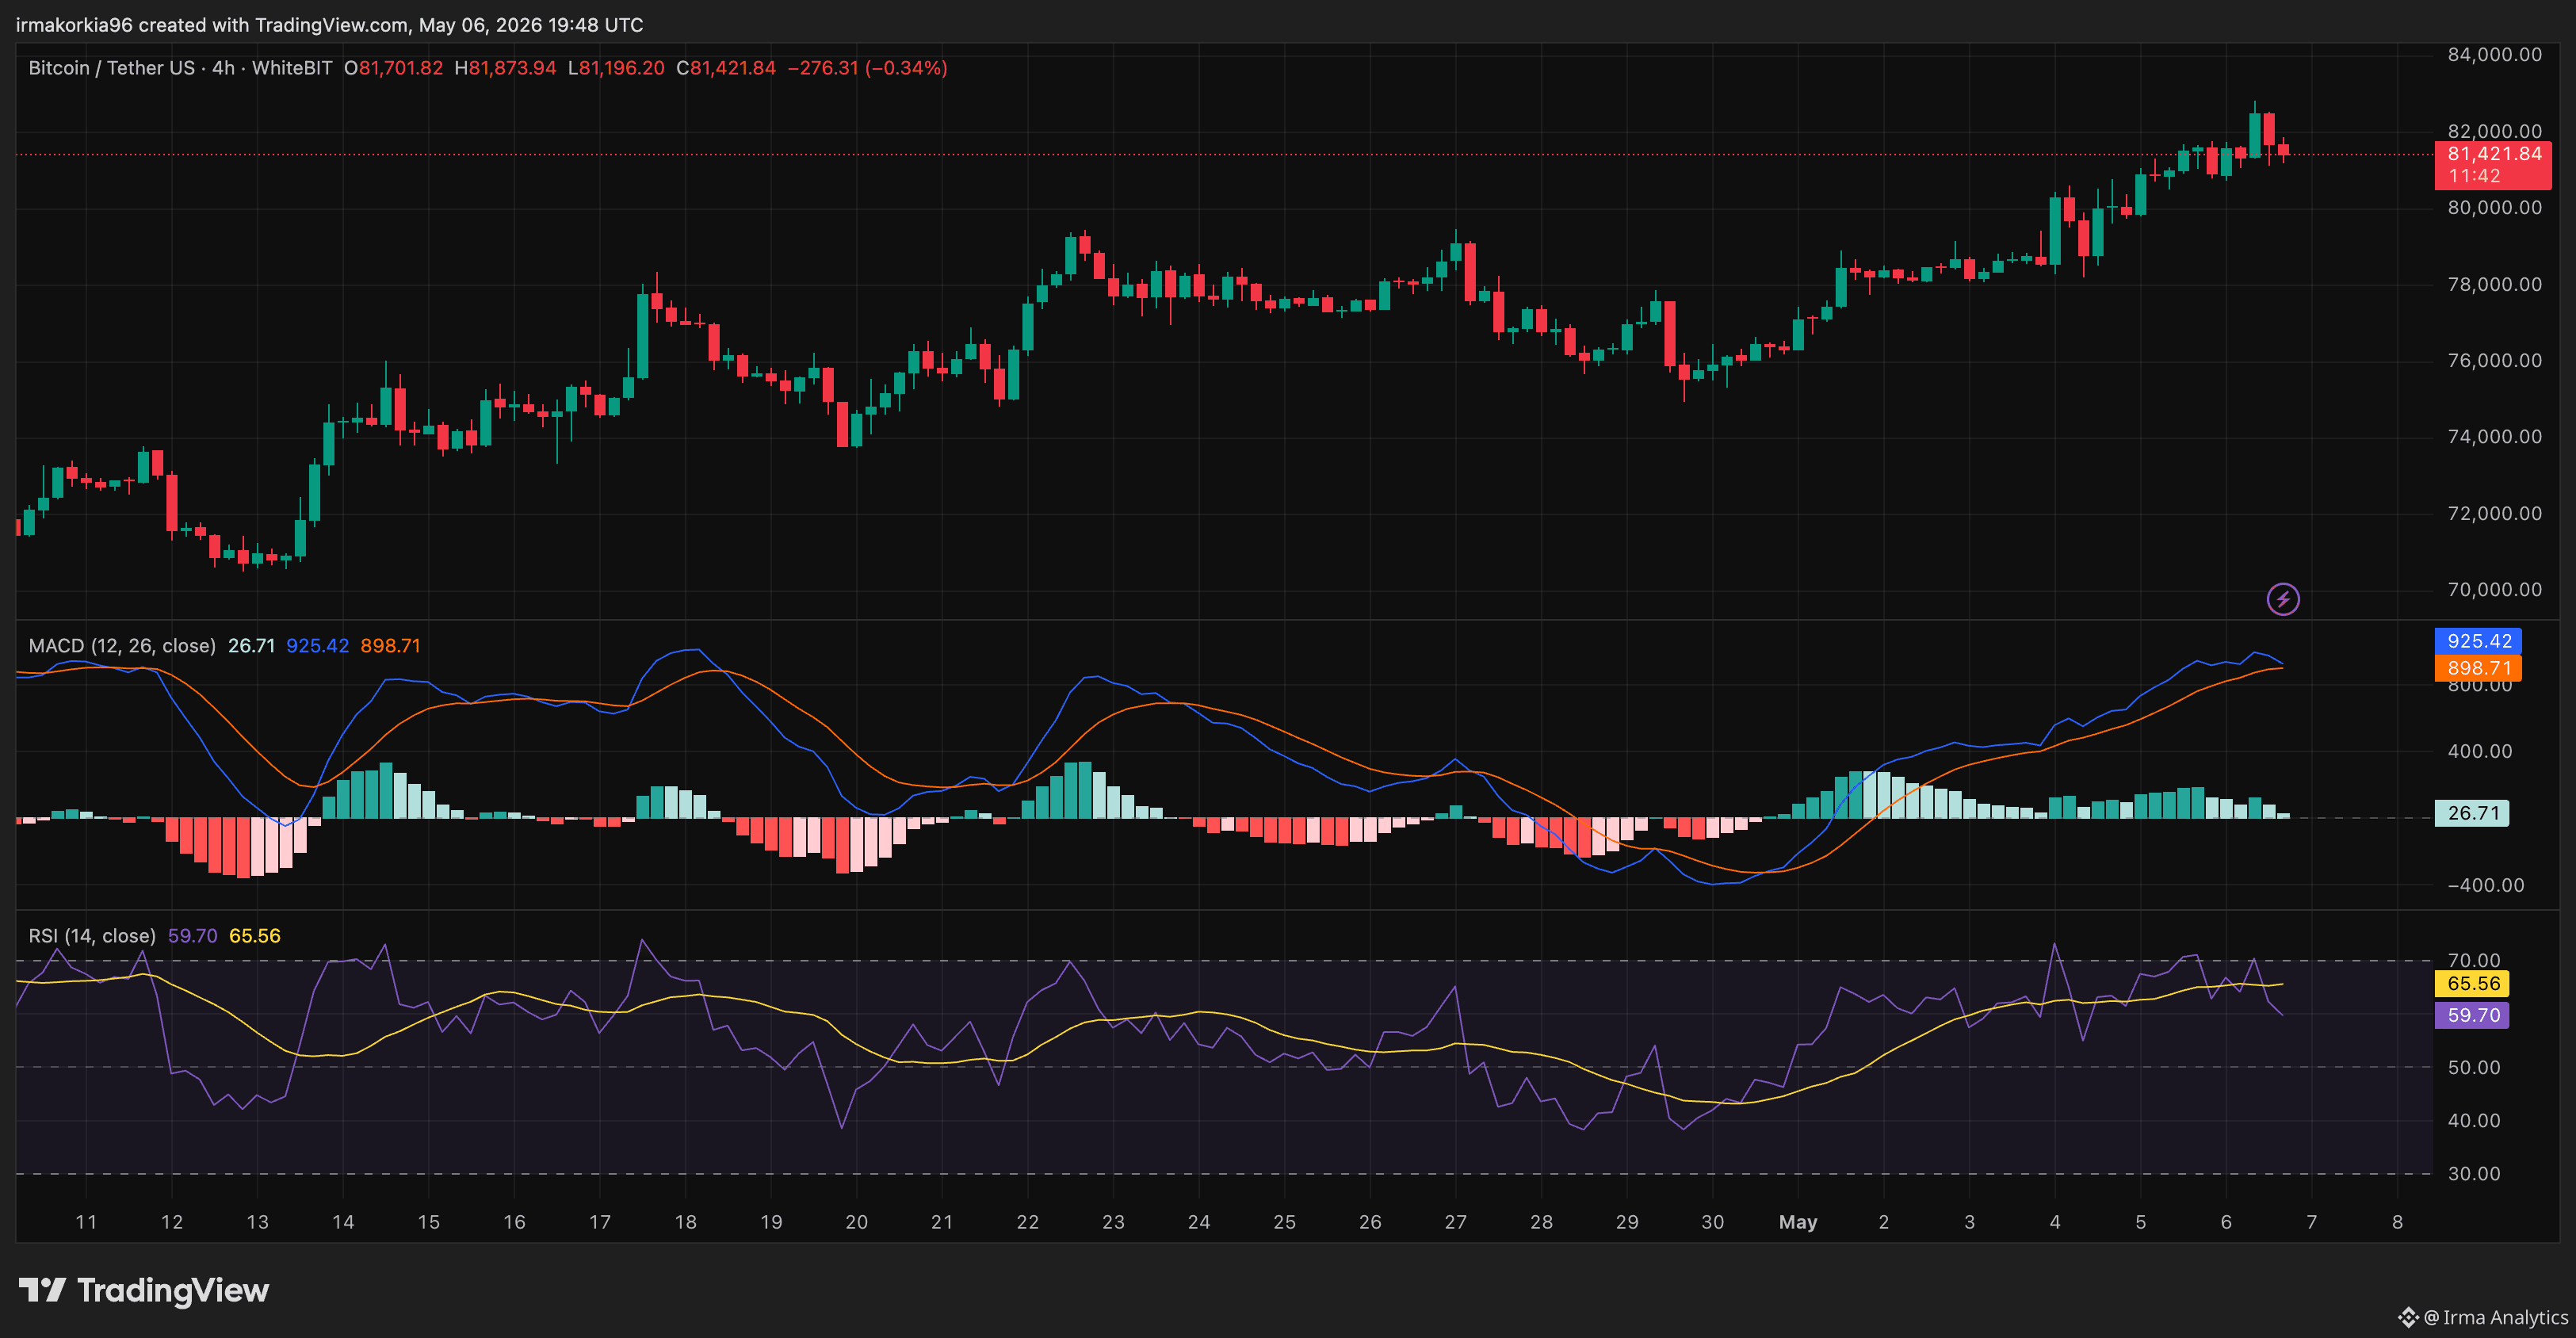
Task: Click the 'Bitcoin / Tether US · 4h · WhiteBIT' title
Action: (180, 68)
